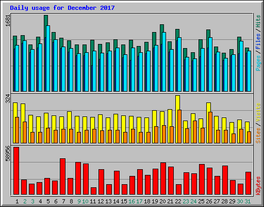The width and height of the screenshot is (264, 207).
Task: Click day 2 label on x-axis
Action: tap(25, 201)
